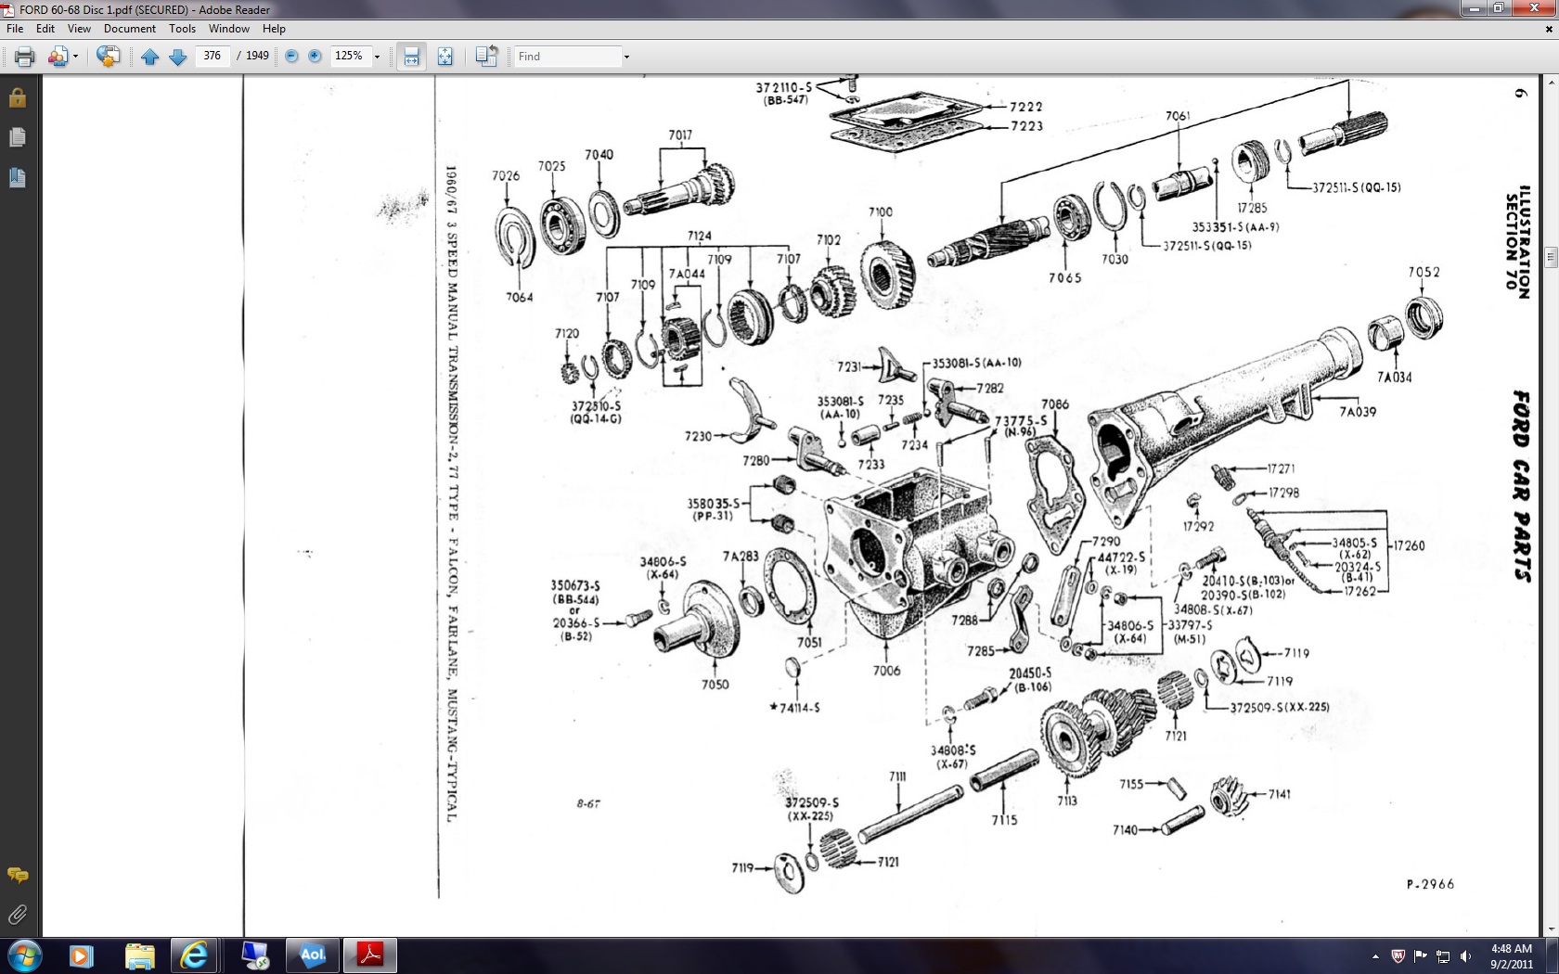Click the vertical scrollbar thumb
Viewport: 1559px width, 974px height.
[x=1551, y=257]
